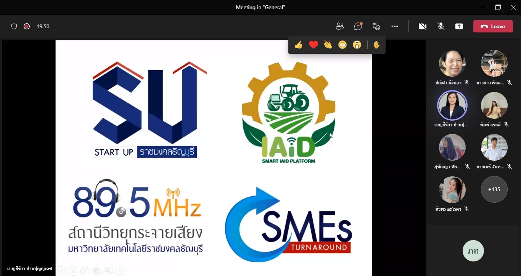
Task: Select participant สุชัญญา thumbnail
Action: point(452,147)
